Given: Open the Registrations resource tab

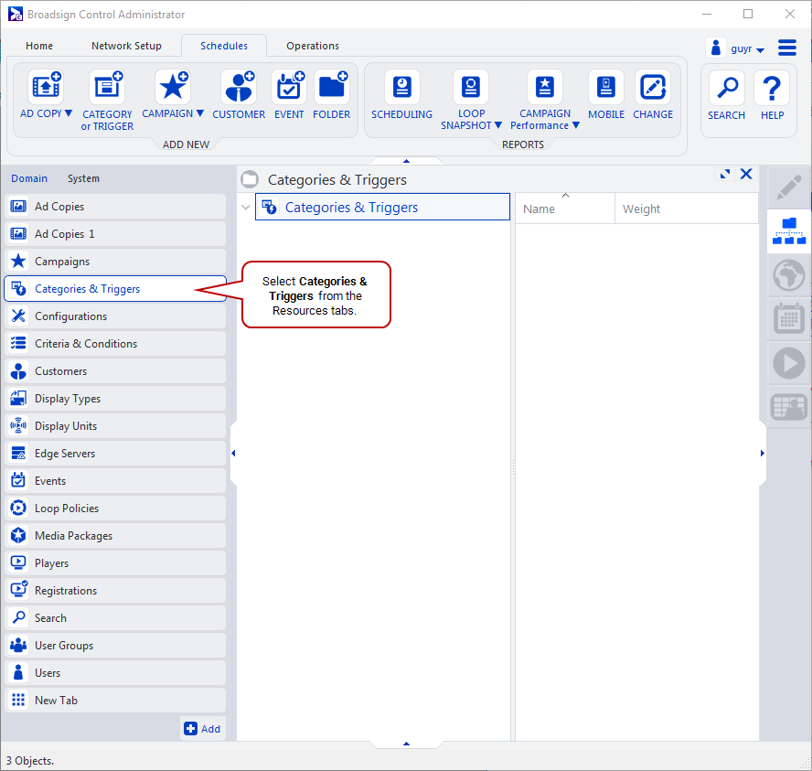Looking at the screenshot, I should click(115, 591).
